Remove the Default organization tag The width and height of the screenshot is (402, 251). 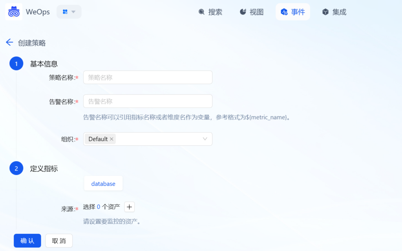point(111,139)
